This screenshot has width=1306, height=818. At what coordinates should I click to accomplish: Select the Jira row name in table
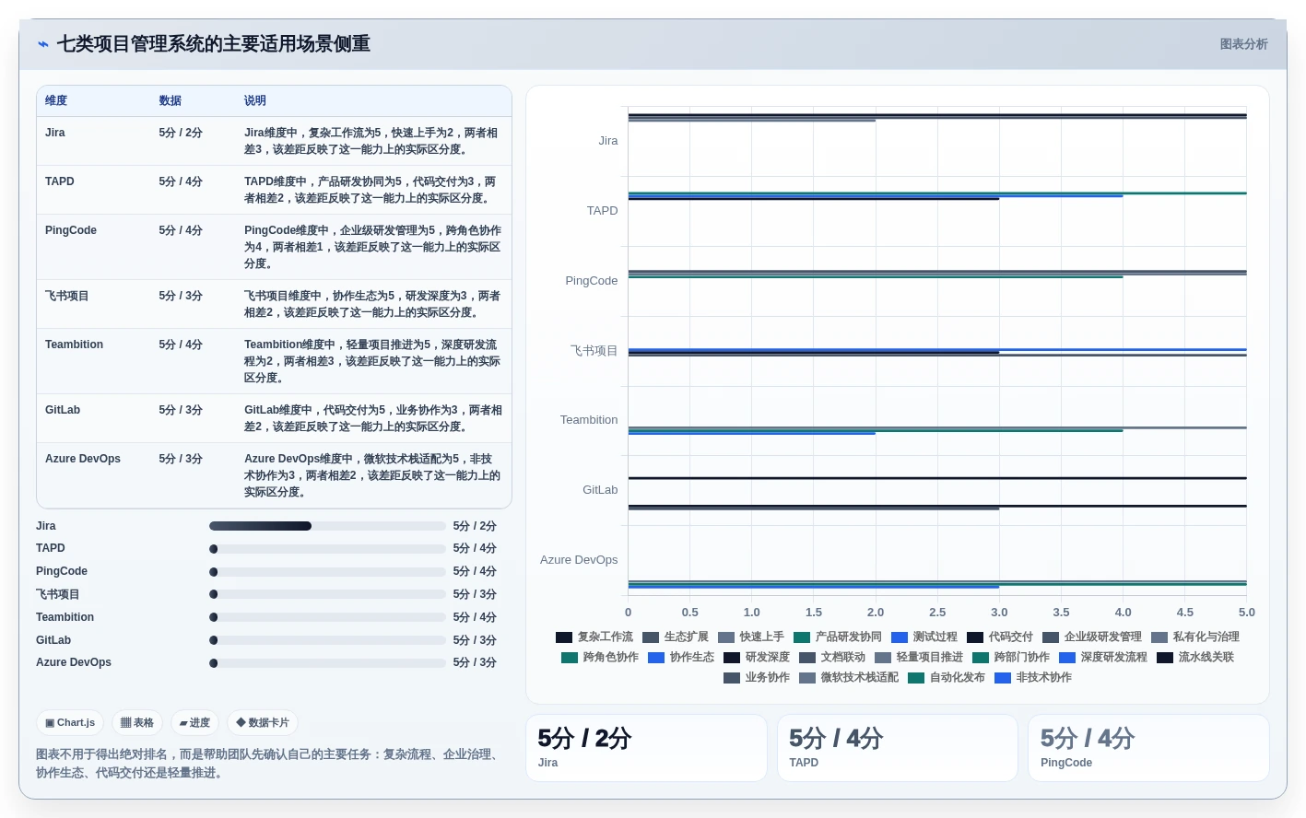pyautogui.click(x=55, y=133)
